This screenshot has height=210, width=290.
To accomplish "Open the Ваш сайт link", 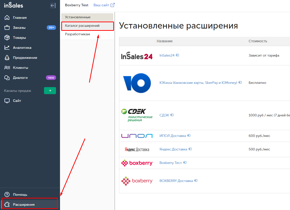I will pyautogui.click(x=101, y=5).
